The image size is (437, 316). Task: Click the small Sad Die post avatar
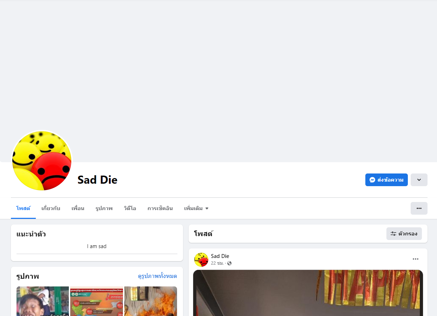click(201, 259)
